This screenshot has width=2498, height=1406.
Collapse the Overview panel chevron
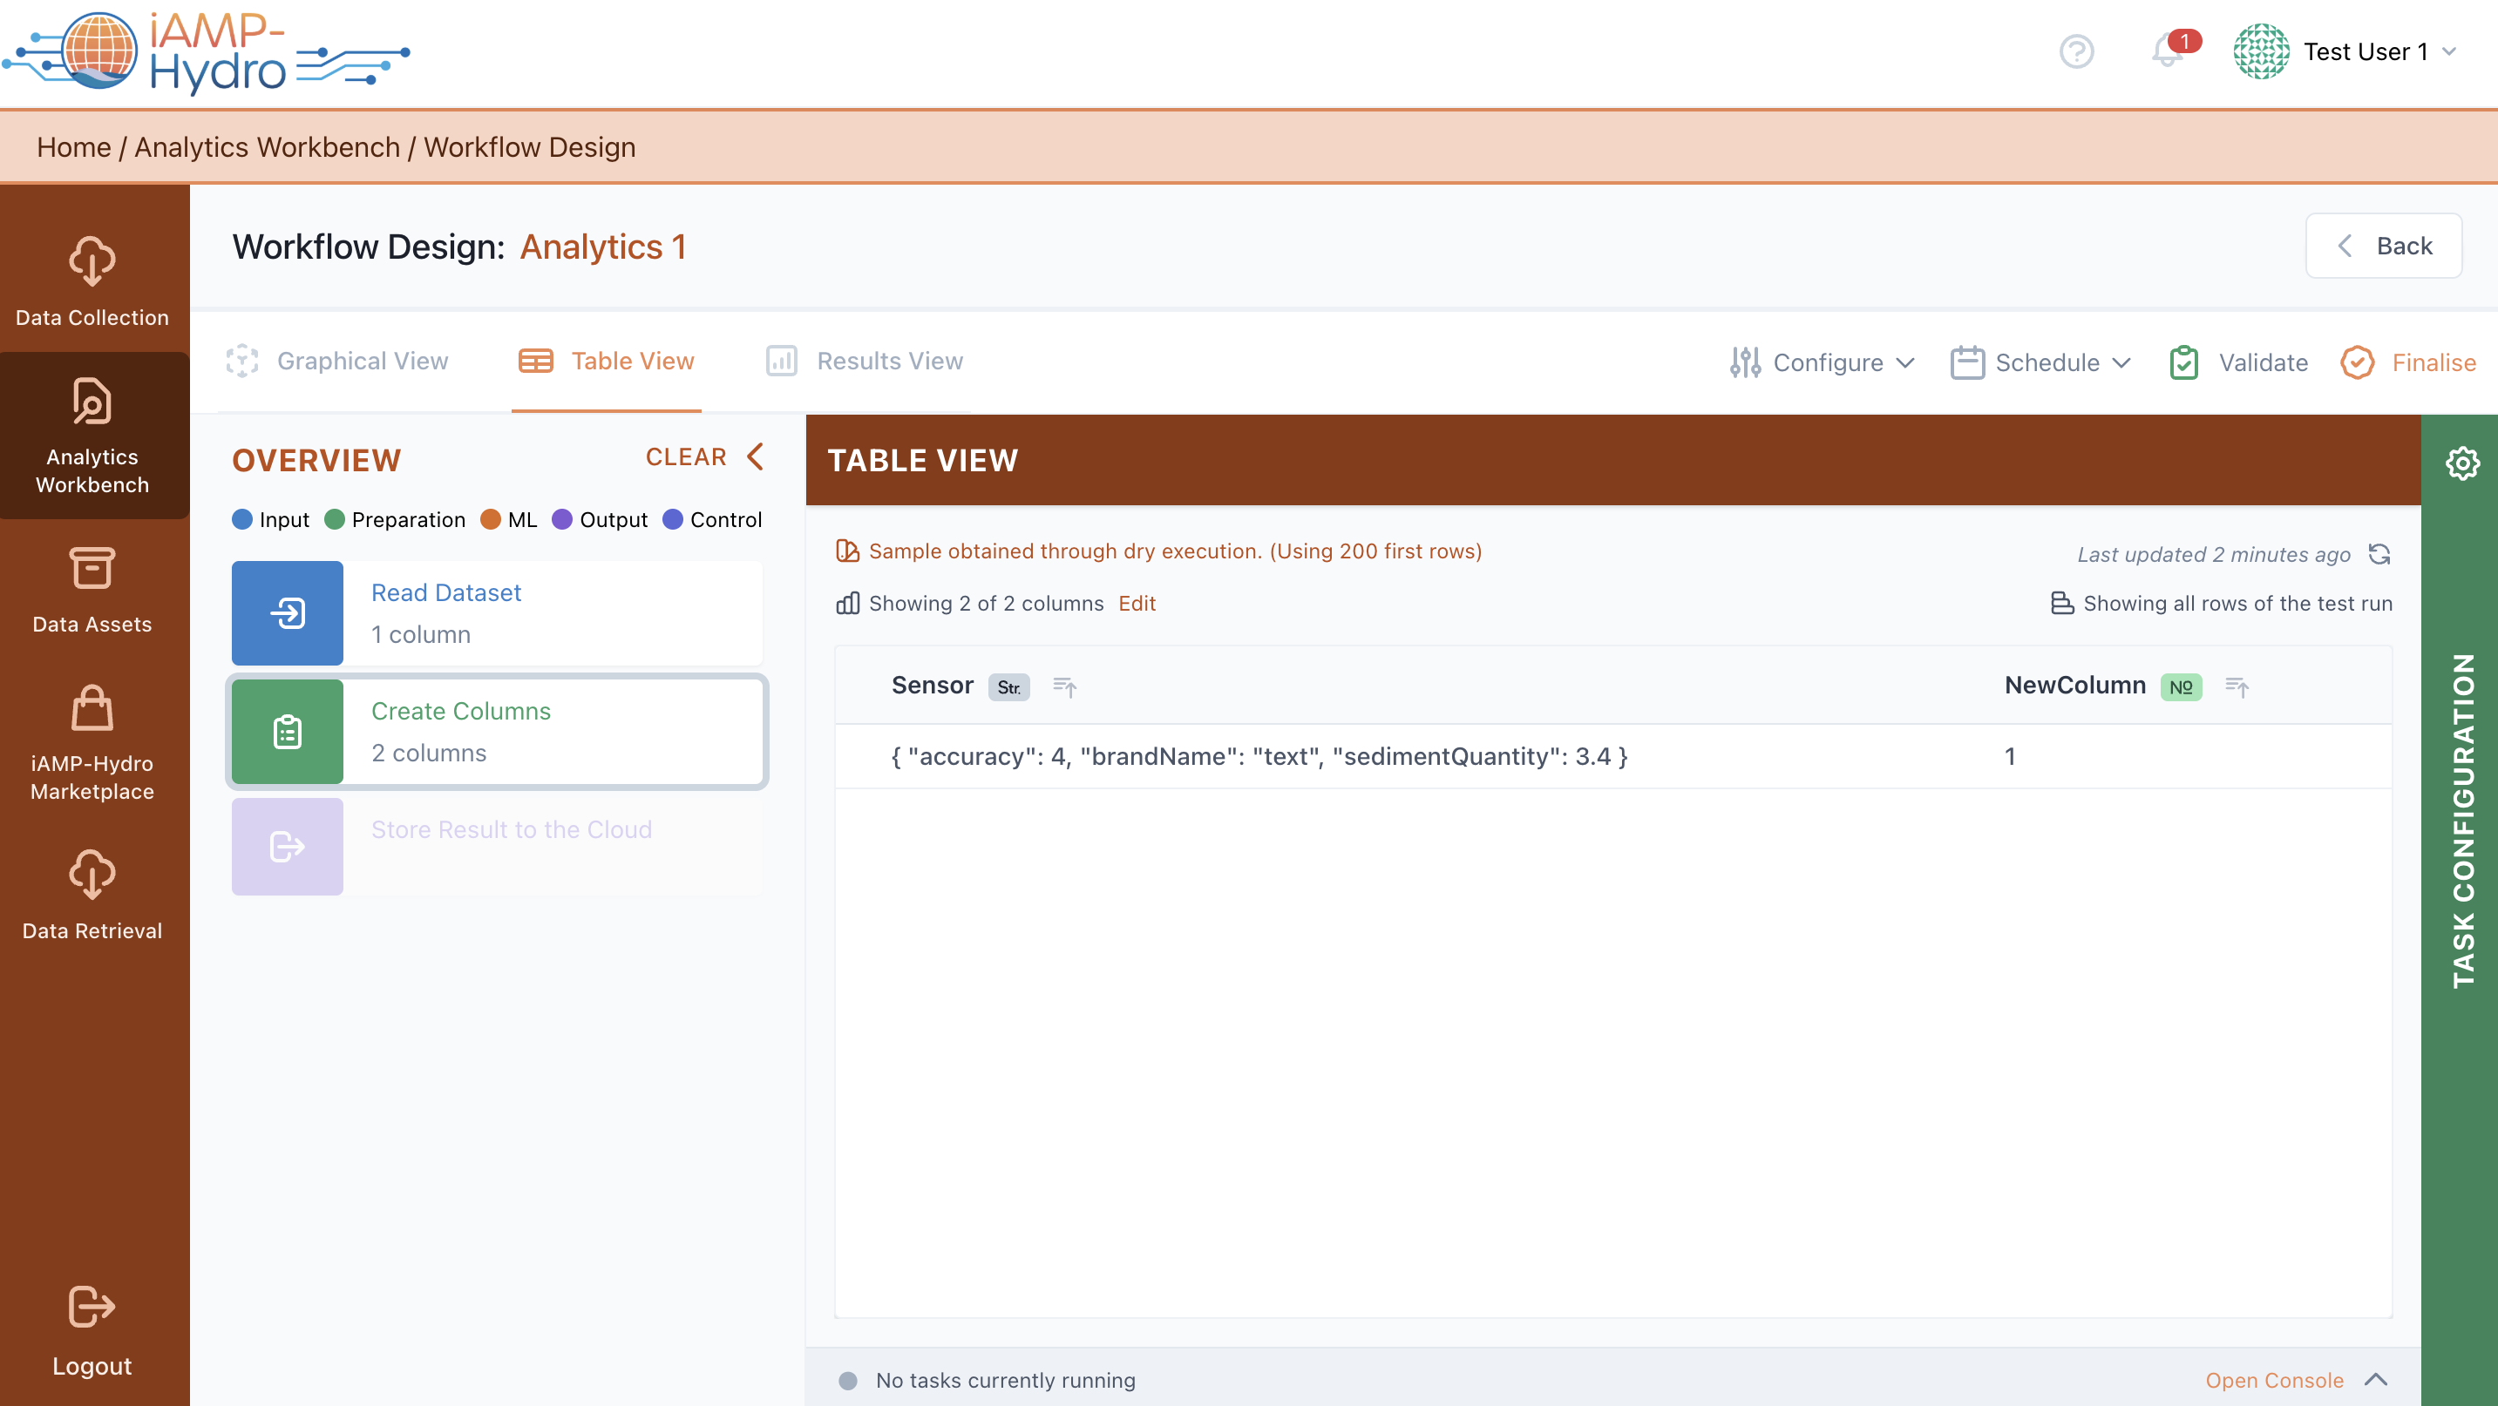pos(756,456)
